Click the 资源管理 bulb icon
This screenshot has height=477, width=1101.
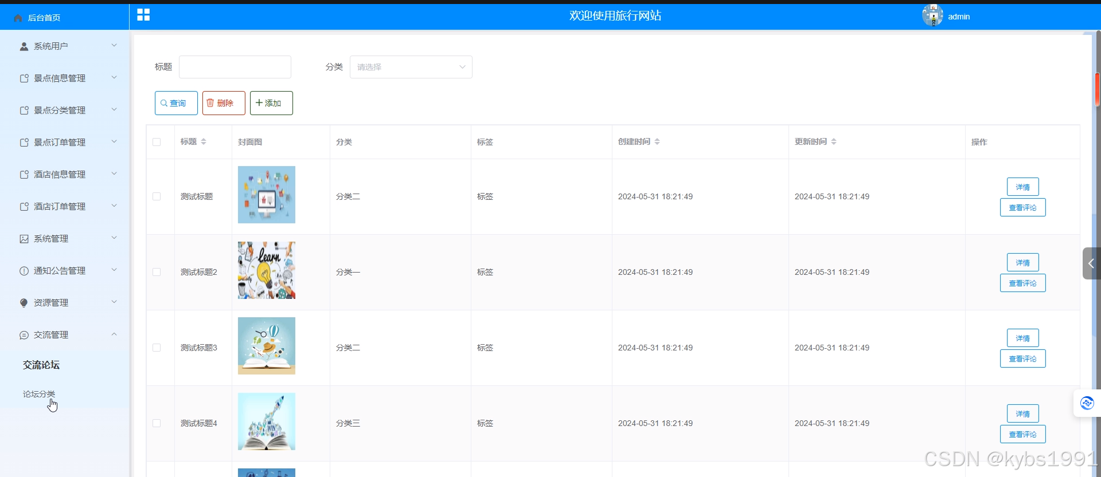[x=24, y=303]
